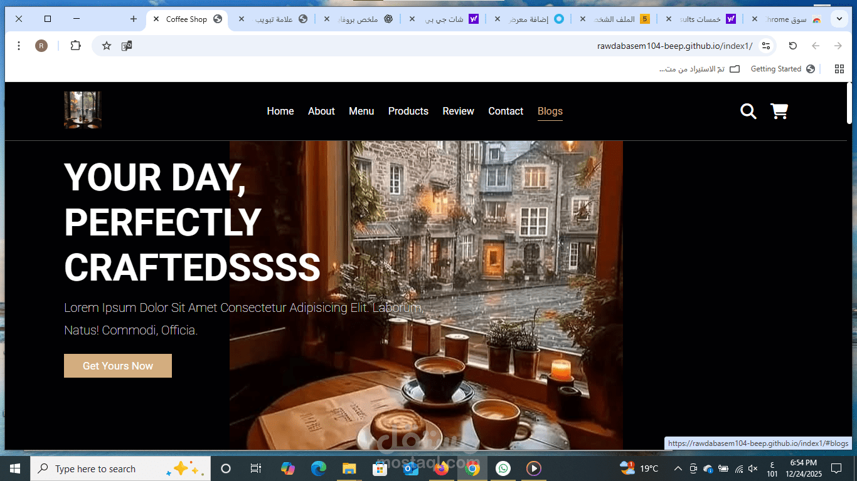Open the site information icon in address bar

[x=765, y=46]
